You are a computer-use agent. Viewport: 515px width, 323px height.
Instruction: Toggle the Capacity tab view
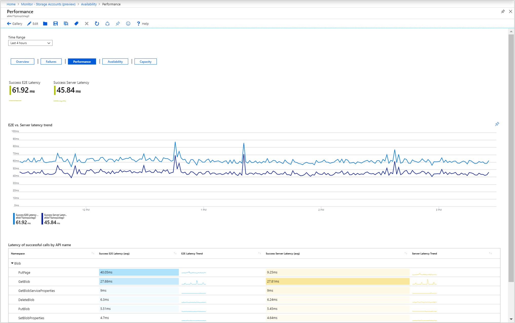[145, 62]
